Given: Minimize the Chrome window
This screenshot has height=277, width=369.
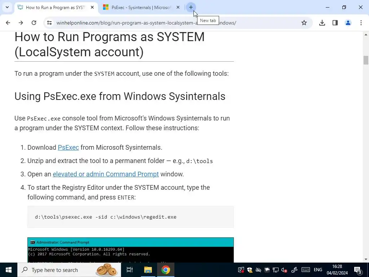Looking at the screenshot, I should point(327,7).
